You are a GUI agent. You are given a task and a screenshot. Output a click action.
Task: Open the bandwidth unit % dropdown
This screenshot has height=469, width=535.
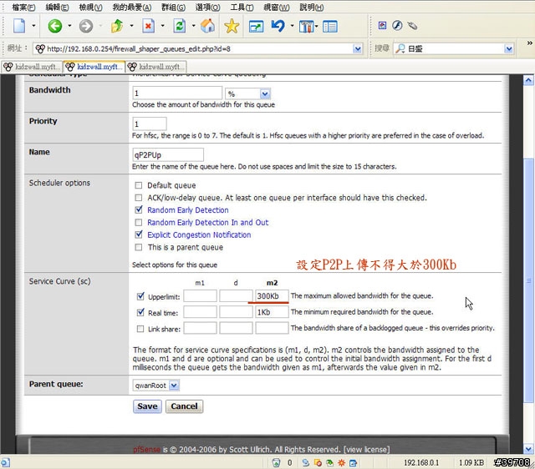point(248,93)
